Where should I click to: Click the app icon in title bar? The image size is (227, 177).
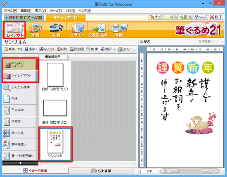(x=5, y=4)
